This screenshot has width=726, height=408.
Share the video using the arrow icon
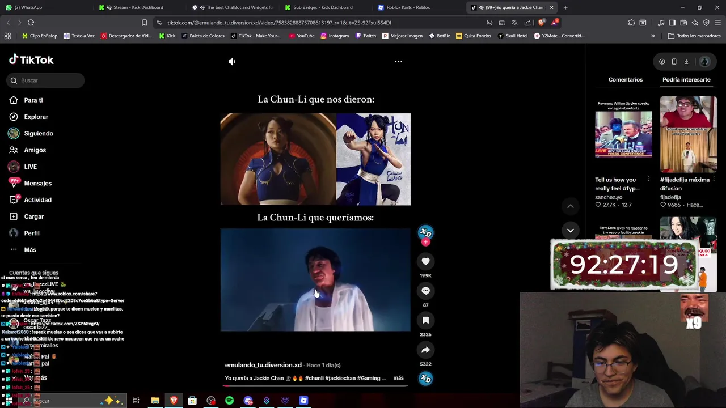pyautogui.click(x=425, y=350)
